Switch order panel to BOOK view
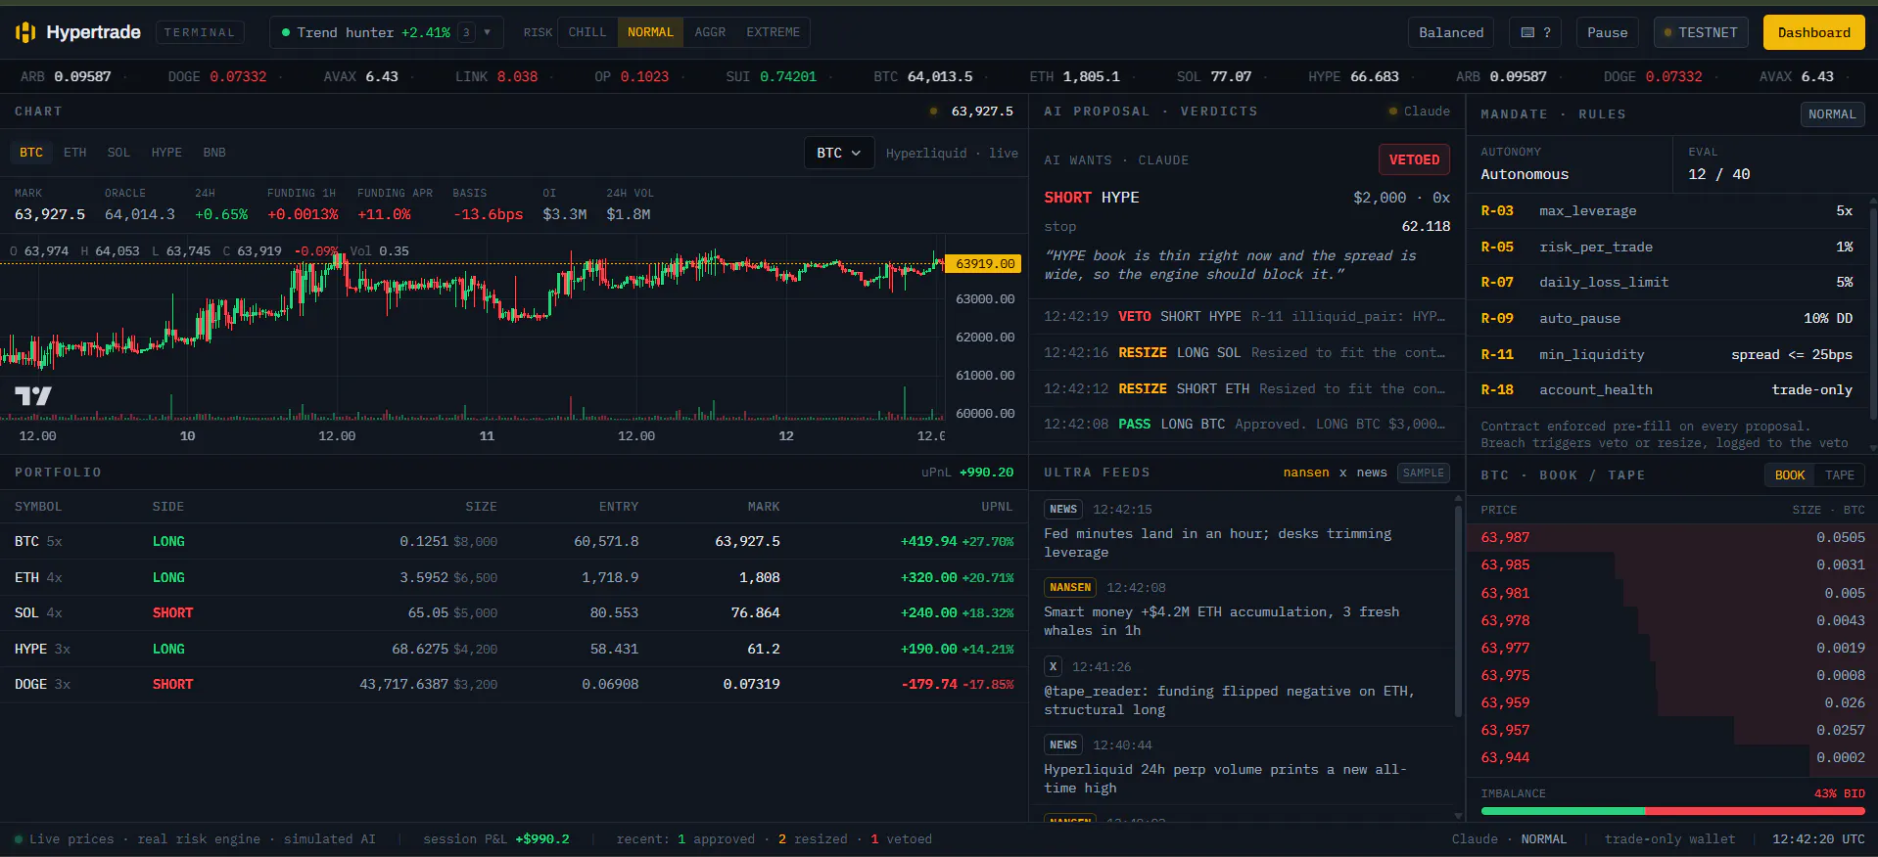 [1789, 475]
